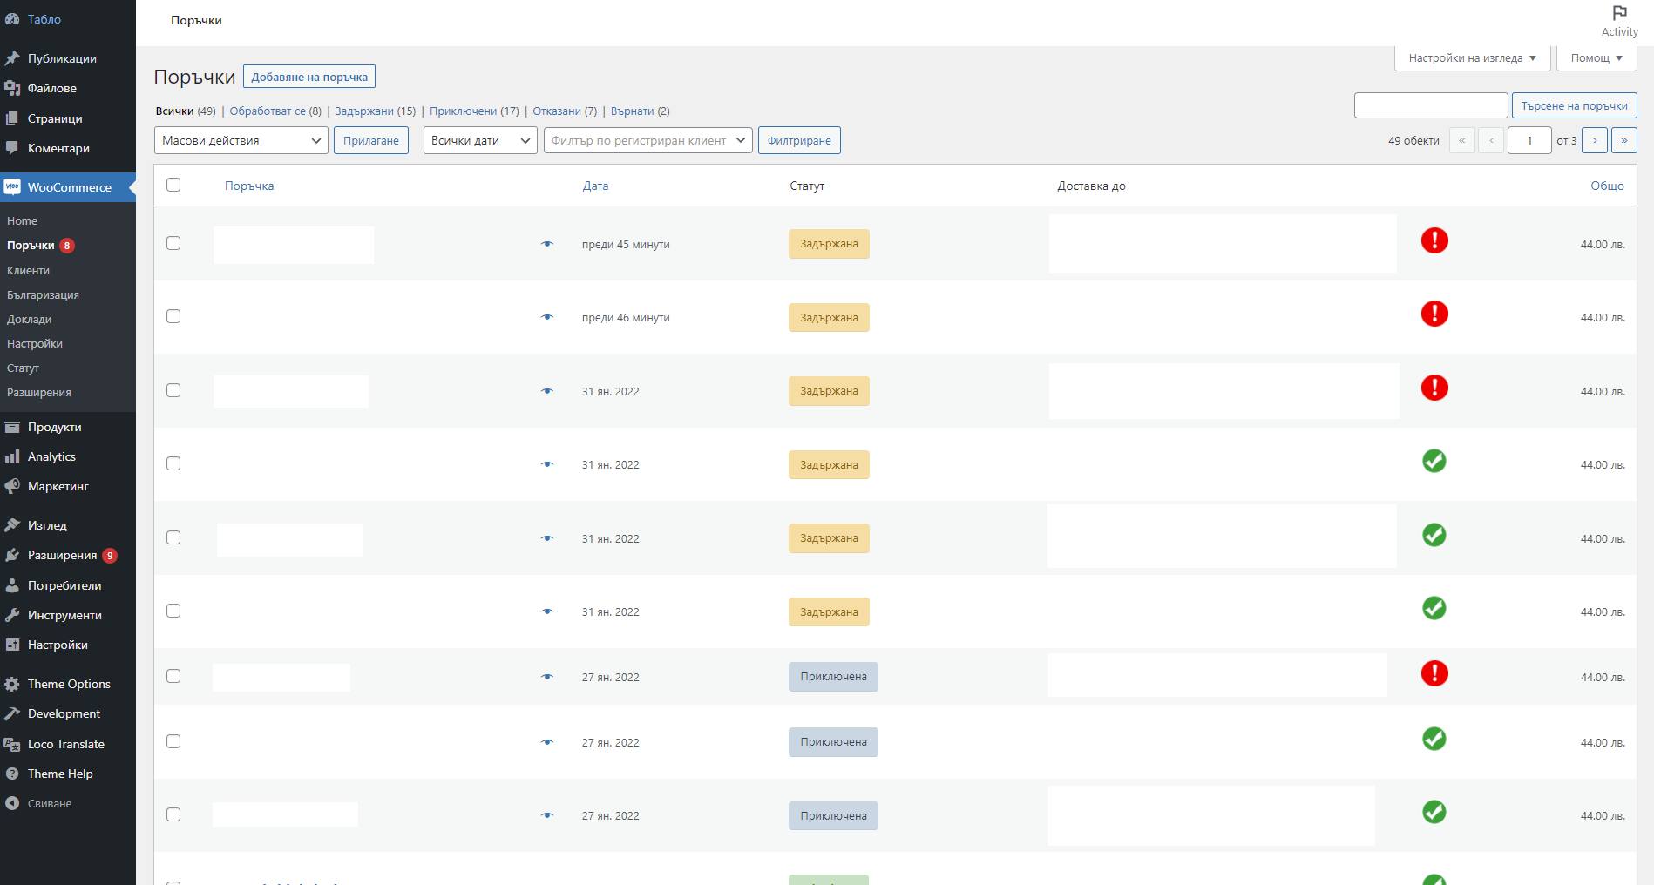Click the red alert icon in first row

coord(1434,240)
